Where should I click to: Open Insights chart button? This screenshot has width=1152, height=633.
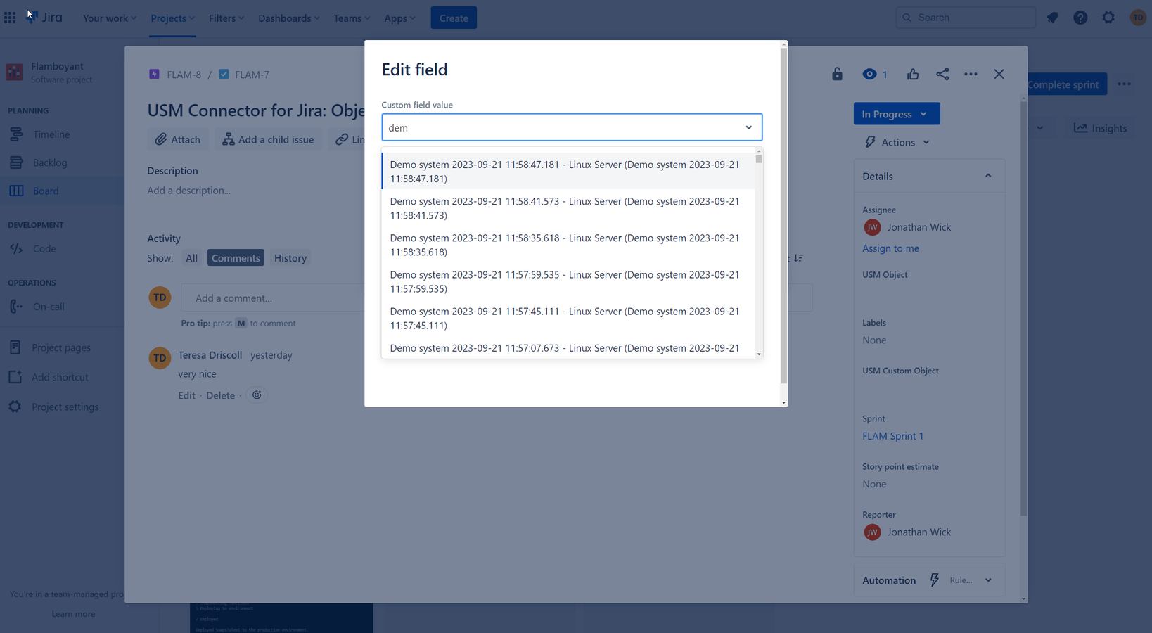pos(1100,128)
